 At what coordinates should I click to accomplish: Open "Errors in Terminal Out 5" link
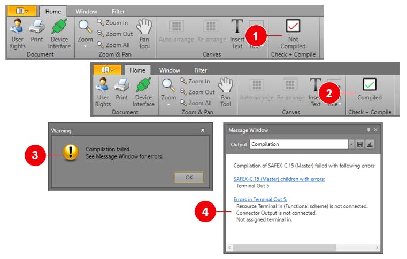pos(260,199)
